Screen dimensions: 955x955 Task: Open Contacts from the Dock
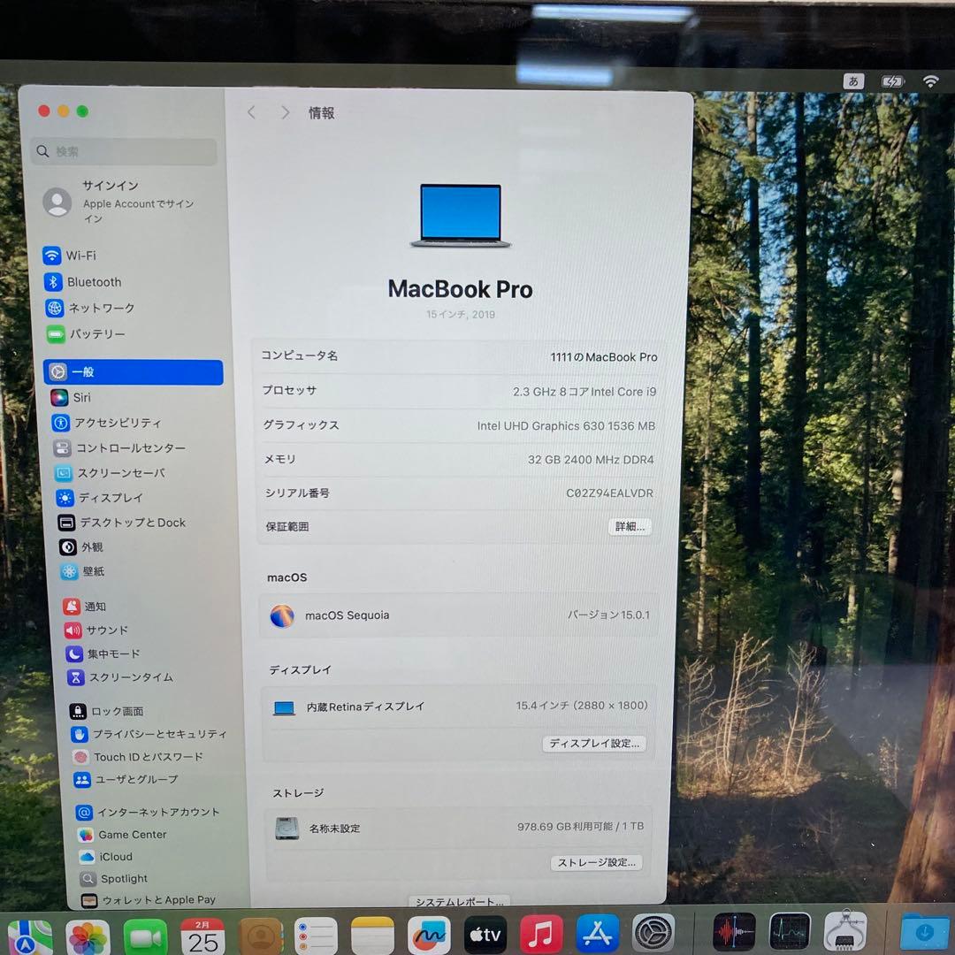tap(260, 936)
